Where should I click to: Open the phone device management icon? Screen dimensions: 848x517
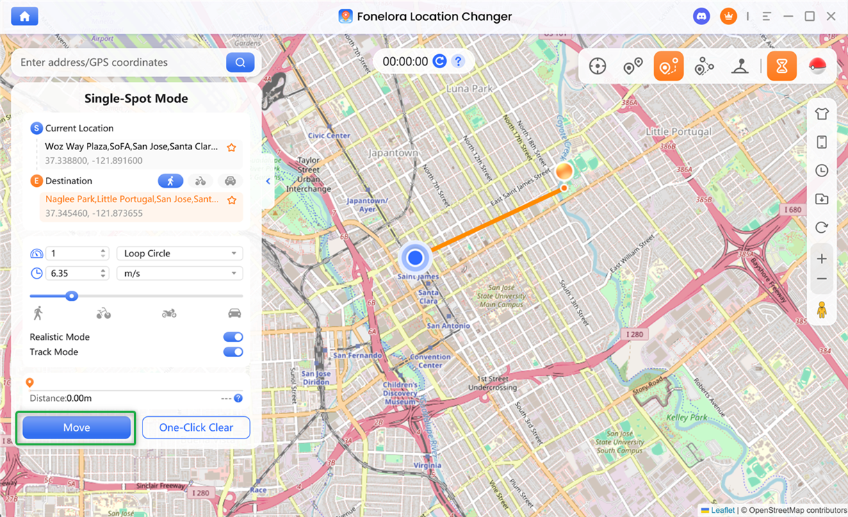point(822,142)
